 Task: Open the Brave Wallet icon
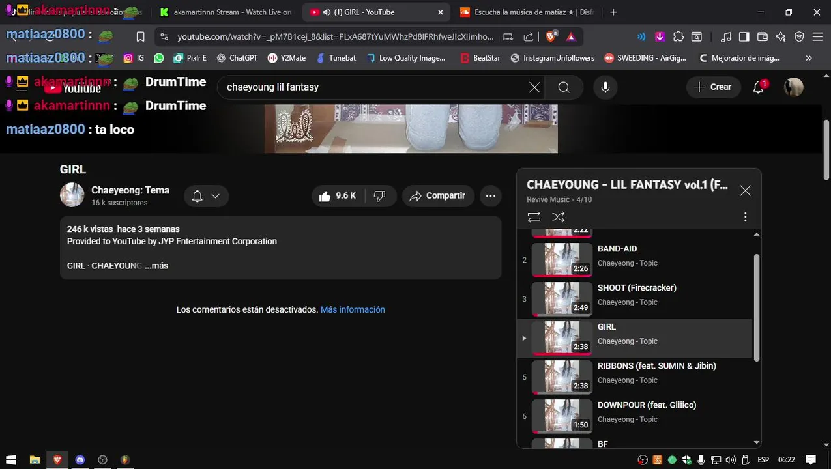tap(763, 36)
